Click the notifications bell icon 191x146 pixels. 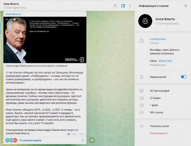click(x=142, y=77)
